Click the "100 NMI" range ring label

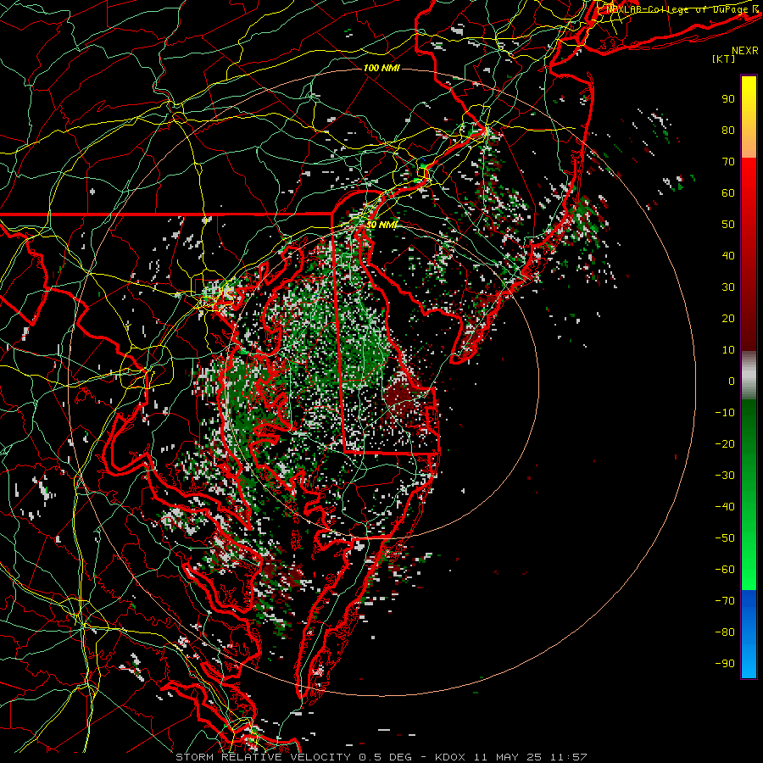pyautogui.click(x=381, y=68)
